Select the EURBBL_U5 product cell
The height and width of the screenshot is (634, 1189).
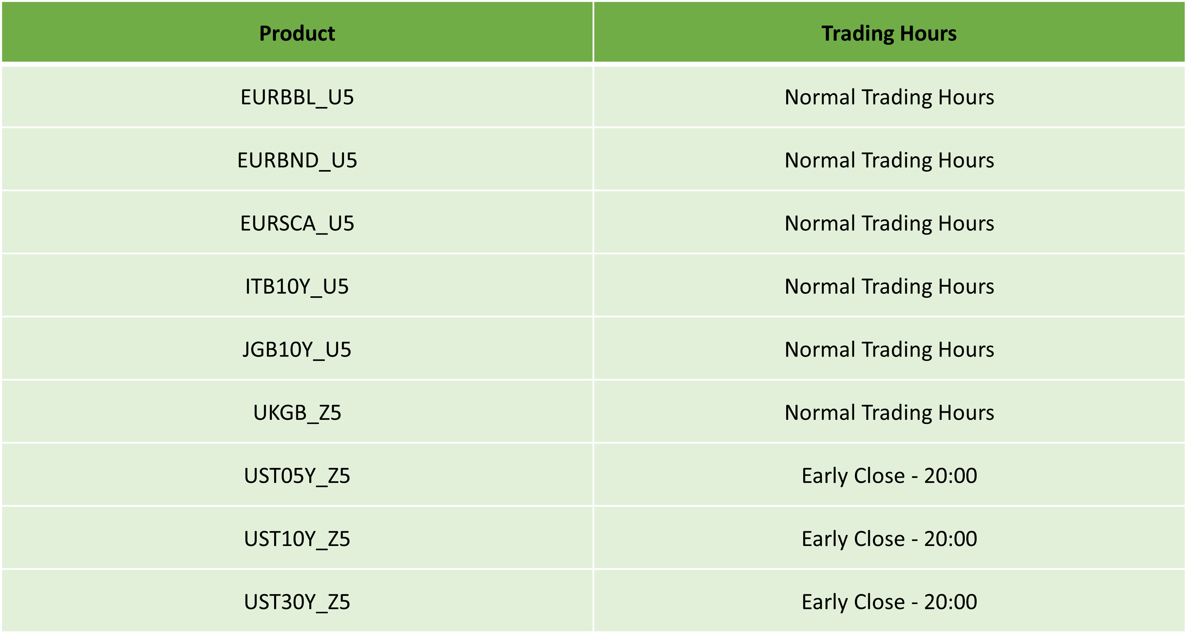[297, 97]
